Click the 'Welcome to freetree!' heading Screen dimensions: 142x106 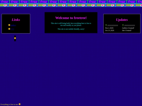click(71, 18)
